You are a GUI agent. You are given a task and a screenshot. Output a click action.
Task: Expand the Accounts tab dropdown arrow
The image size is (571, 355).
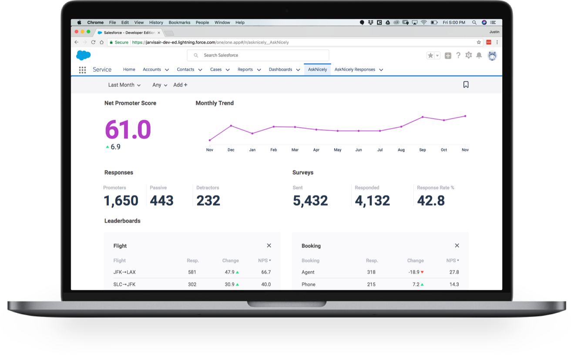(x=167, y=70)
